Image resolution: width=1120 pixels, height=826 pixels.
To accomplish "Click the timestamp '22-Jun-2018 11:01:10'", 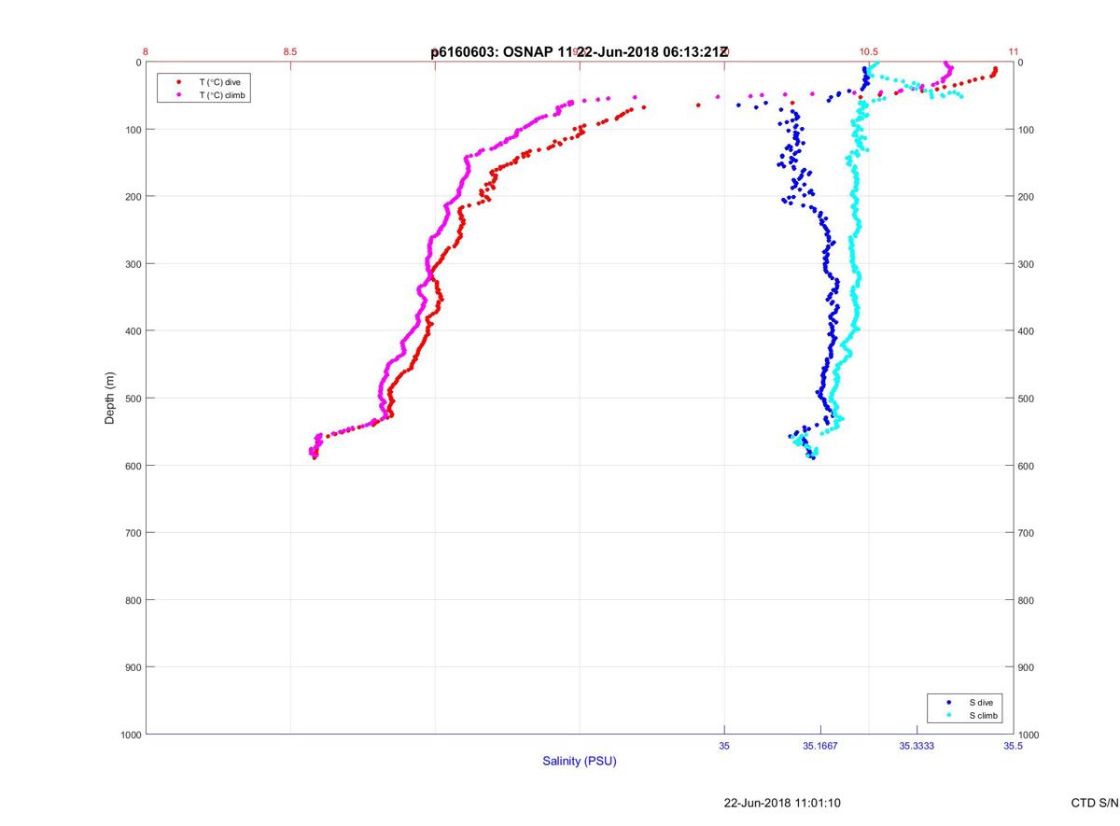I will (782, 803).
